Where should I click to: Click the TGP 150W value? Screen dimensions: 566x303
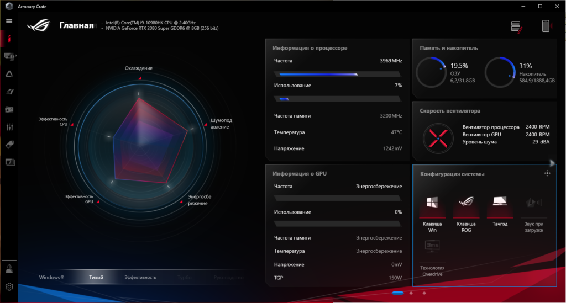pyautogui.click(x=395, y=278)
